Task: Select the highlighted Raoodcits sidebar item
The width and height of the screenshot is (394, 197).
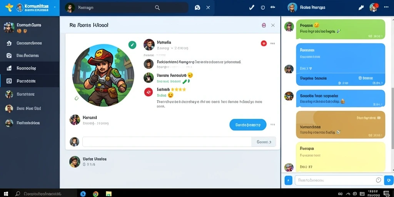Action: [30, 81]
